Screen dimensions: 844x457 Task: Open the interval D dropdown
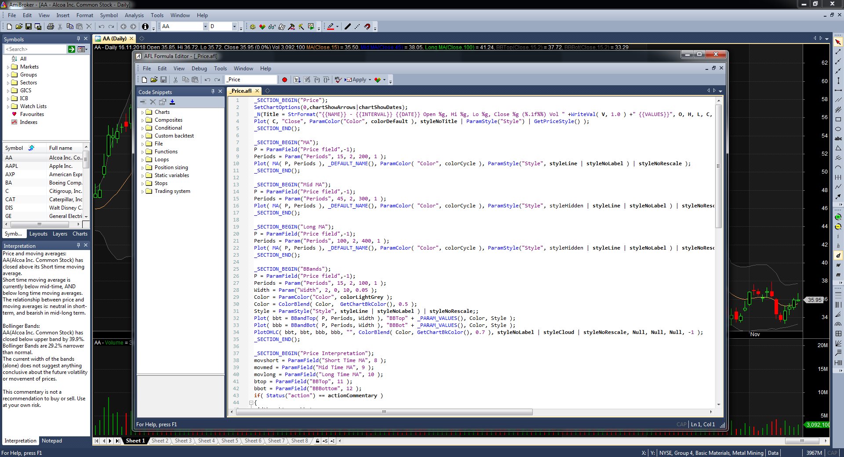click(235, 27)
